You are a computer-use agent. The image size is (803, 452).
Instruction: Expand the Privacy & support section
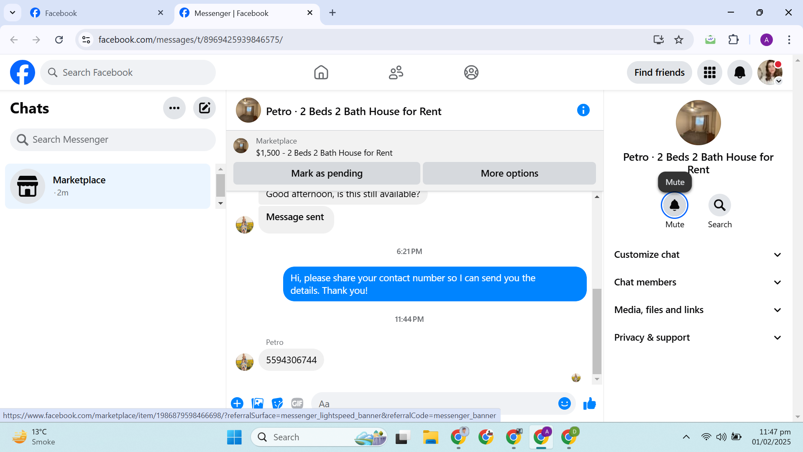pyautogui.click(x=697, y=337)
